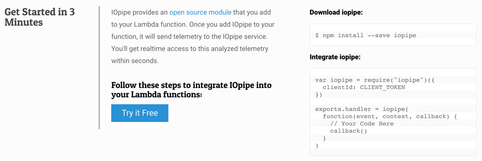The width and height of the screenshot is (482, 161).
Task: Open the "open source module" link
Action: coord(200,12)
